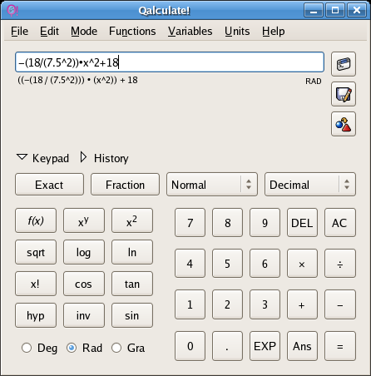Click the x to power y button
The height and width of the screenshot is (376, 371).
pyautogui.click(x=84, y=220)
